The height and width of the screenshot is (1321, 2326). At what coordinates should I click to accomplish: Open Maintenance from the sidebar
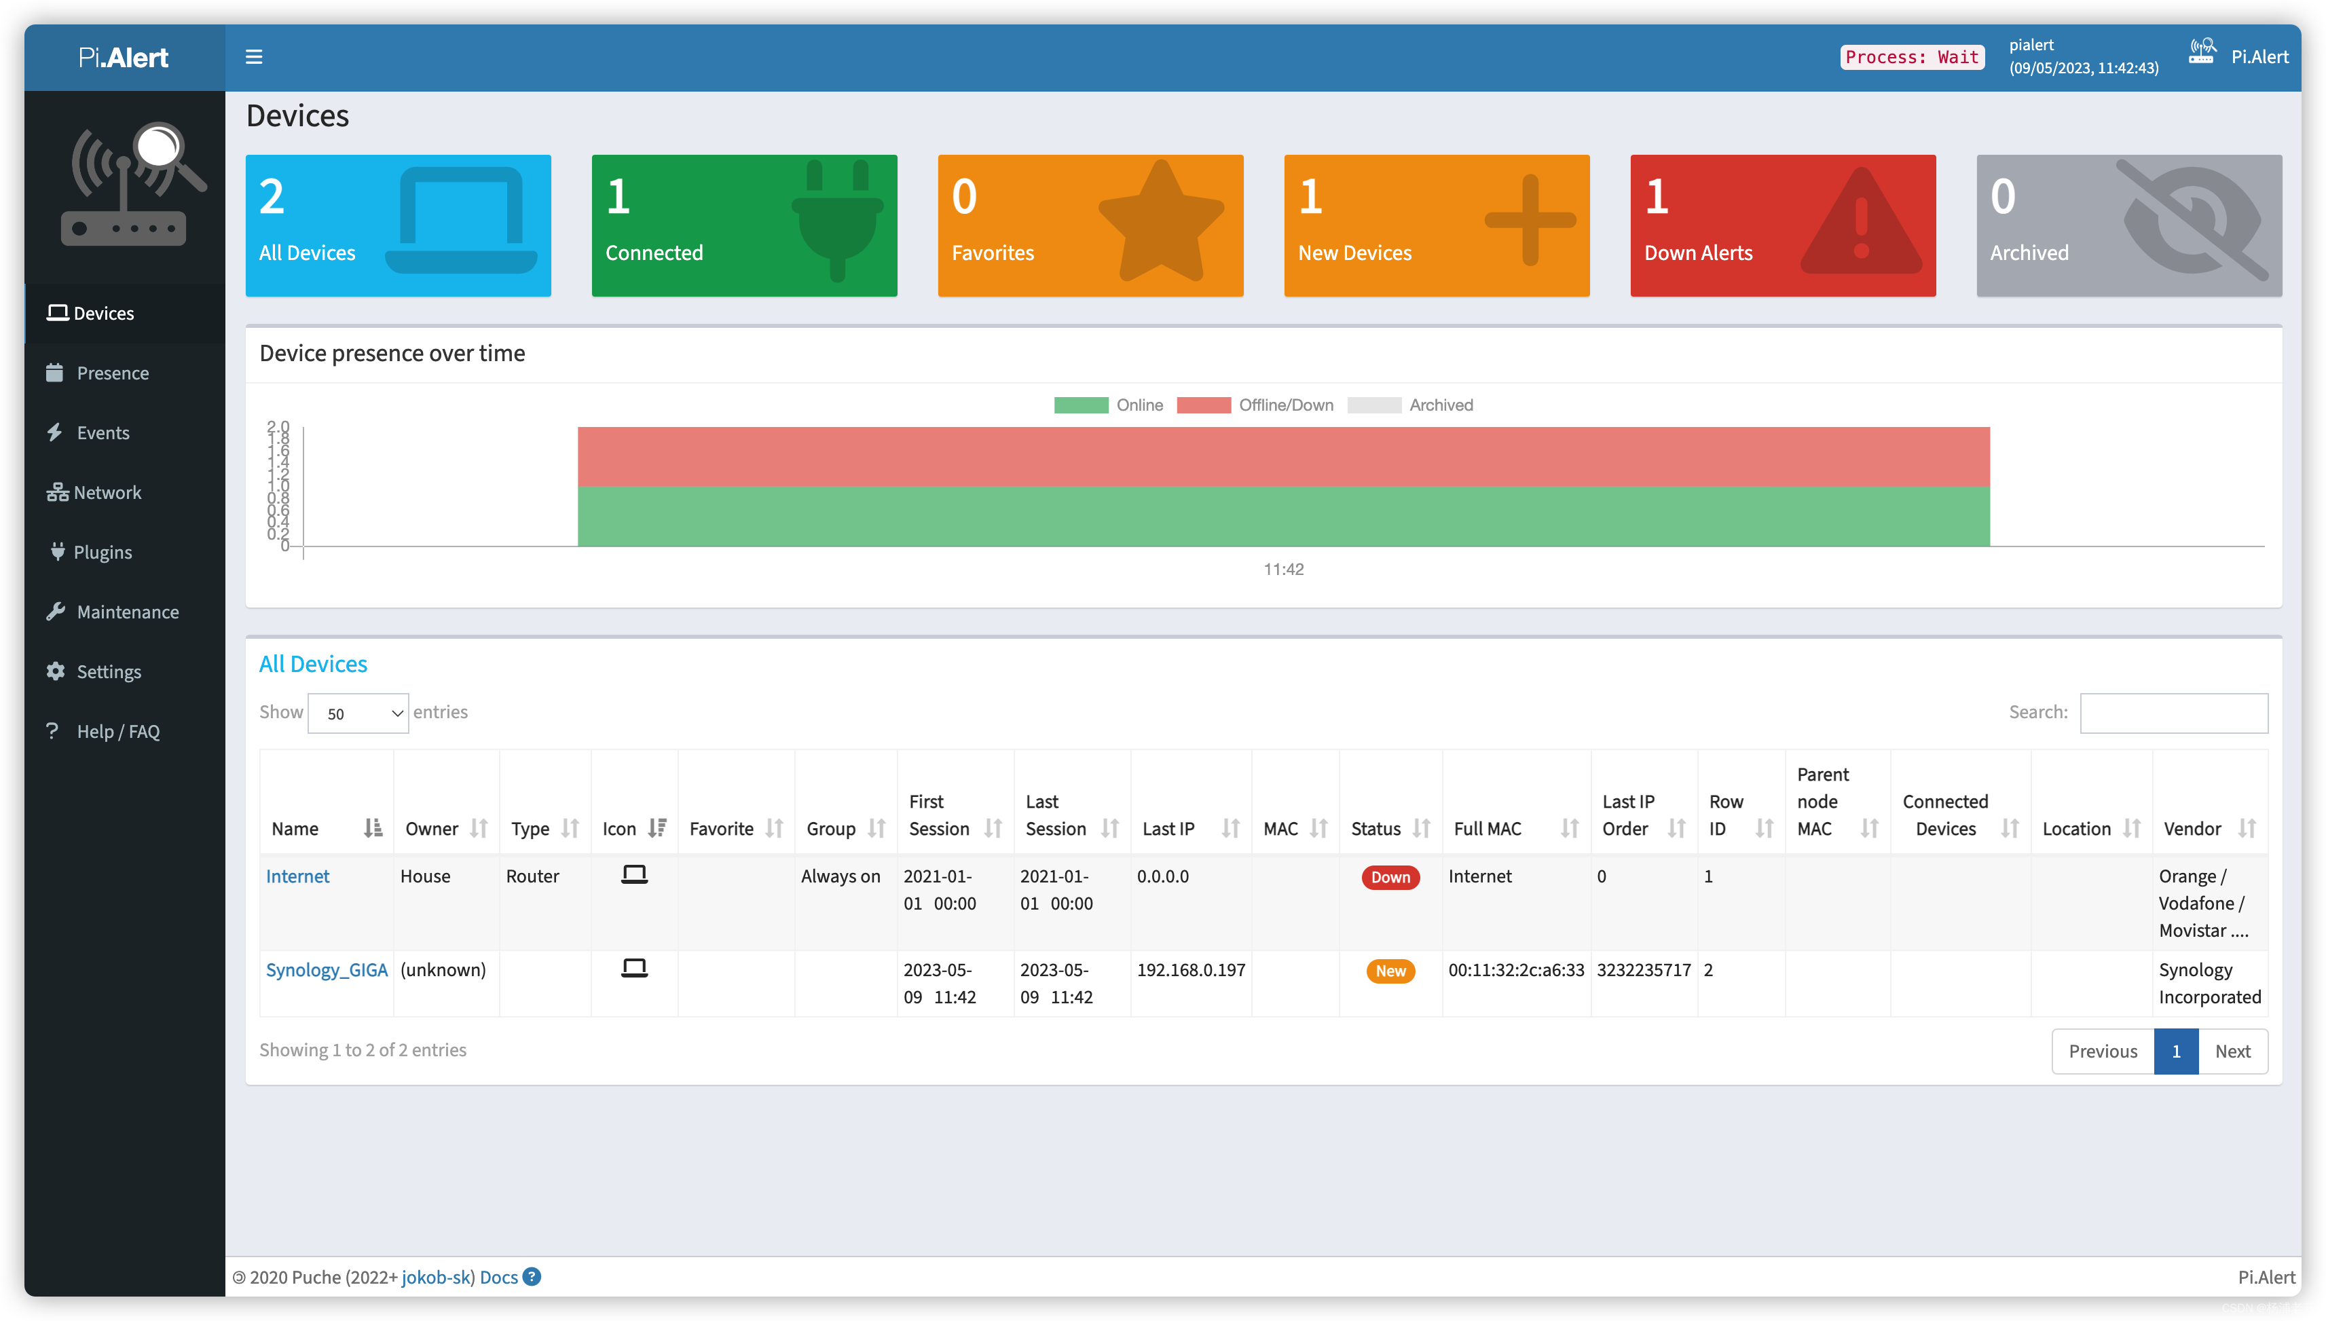(127, 612)
